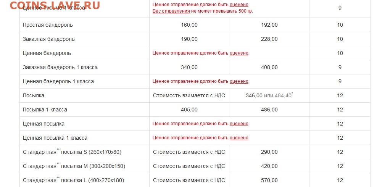Open 'оценено' link in Ценная бандероль row
Screen dimensions: 385x187
239,53
